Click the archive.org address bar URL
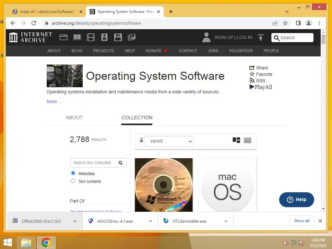332x249 pixels. click(x=96, y=23)
